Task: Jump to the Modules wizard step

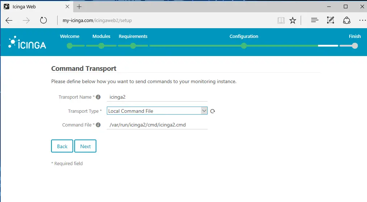Action: [101, 36]
